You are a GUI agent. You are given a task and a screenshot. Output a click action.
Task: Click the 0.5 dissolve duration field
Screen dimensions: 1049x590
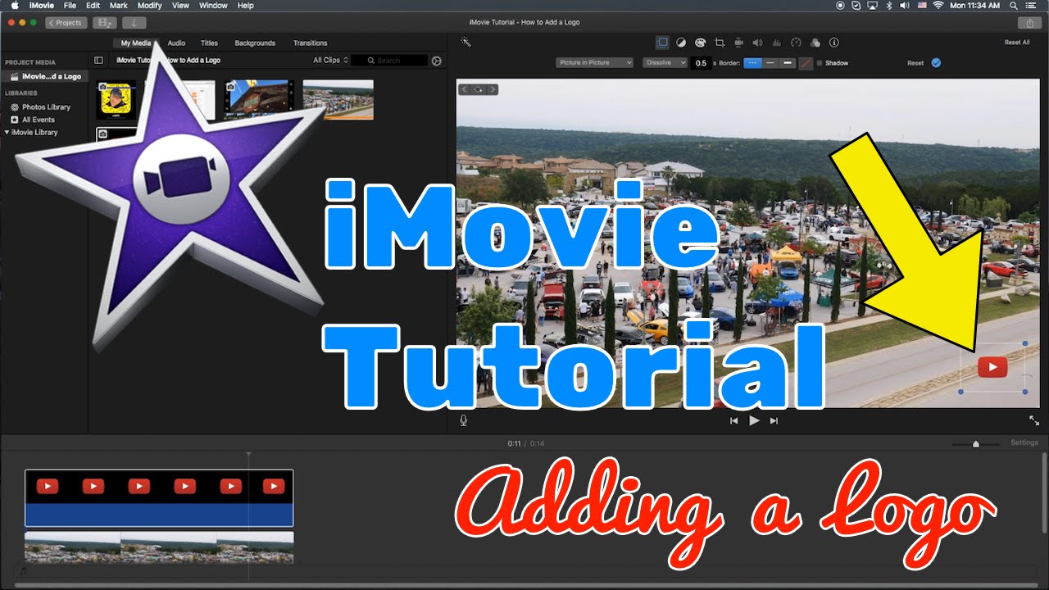(x=701, y=63)
